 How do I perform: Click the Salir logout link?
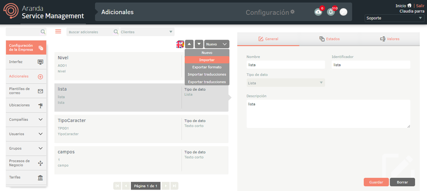[x=419, y=6]
